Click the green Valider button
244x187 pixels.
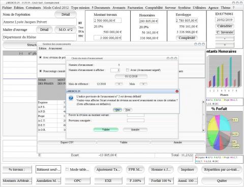coord(106,130)
